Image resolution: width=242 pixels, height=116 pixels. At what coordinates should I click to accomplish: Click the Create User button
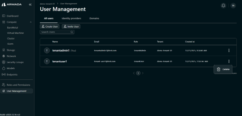pos(50,27)
